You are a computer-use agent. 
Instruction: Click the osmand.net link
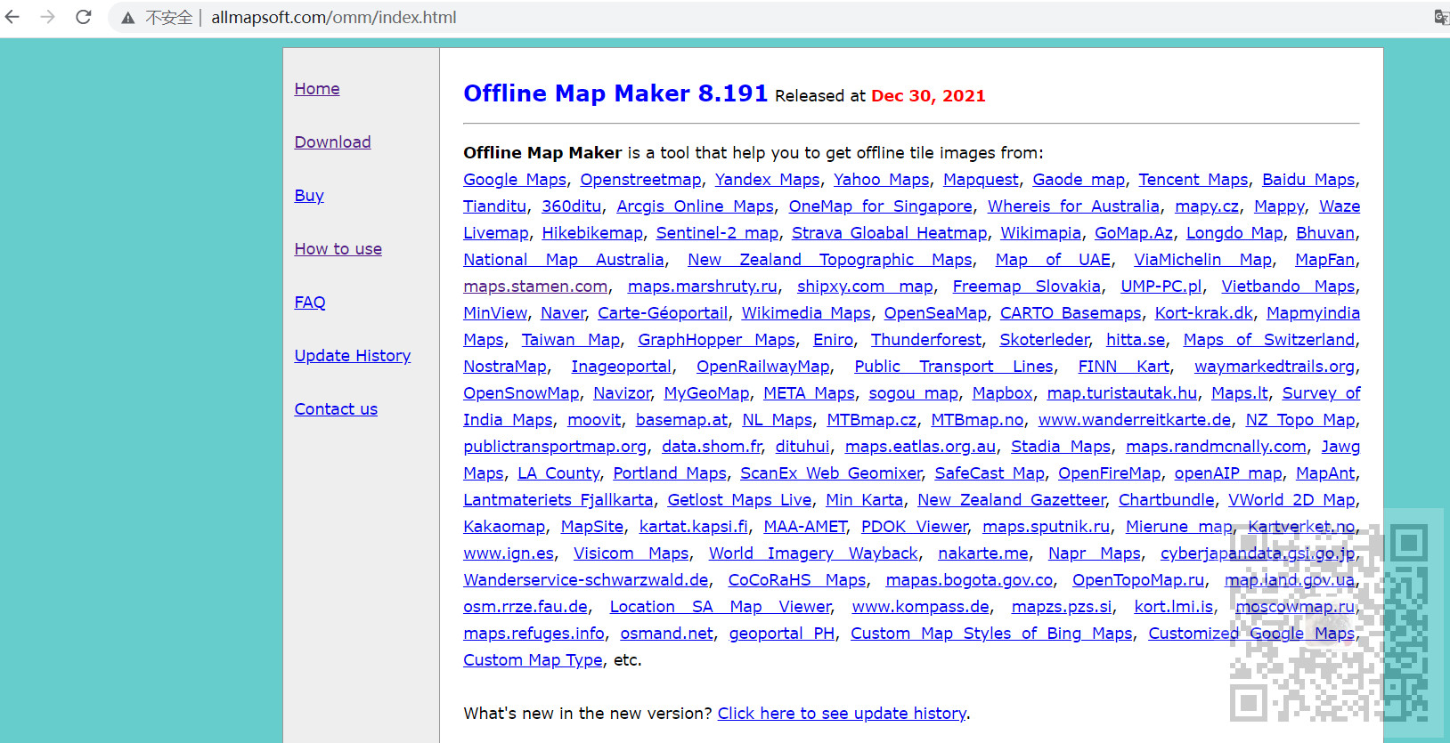pos(667,634)
